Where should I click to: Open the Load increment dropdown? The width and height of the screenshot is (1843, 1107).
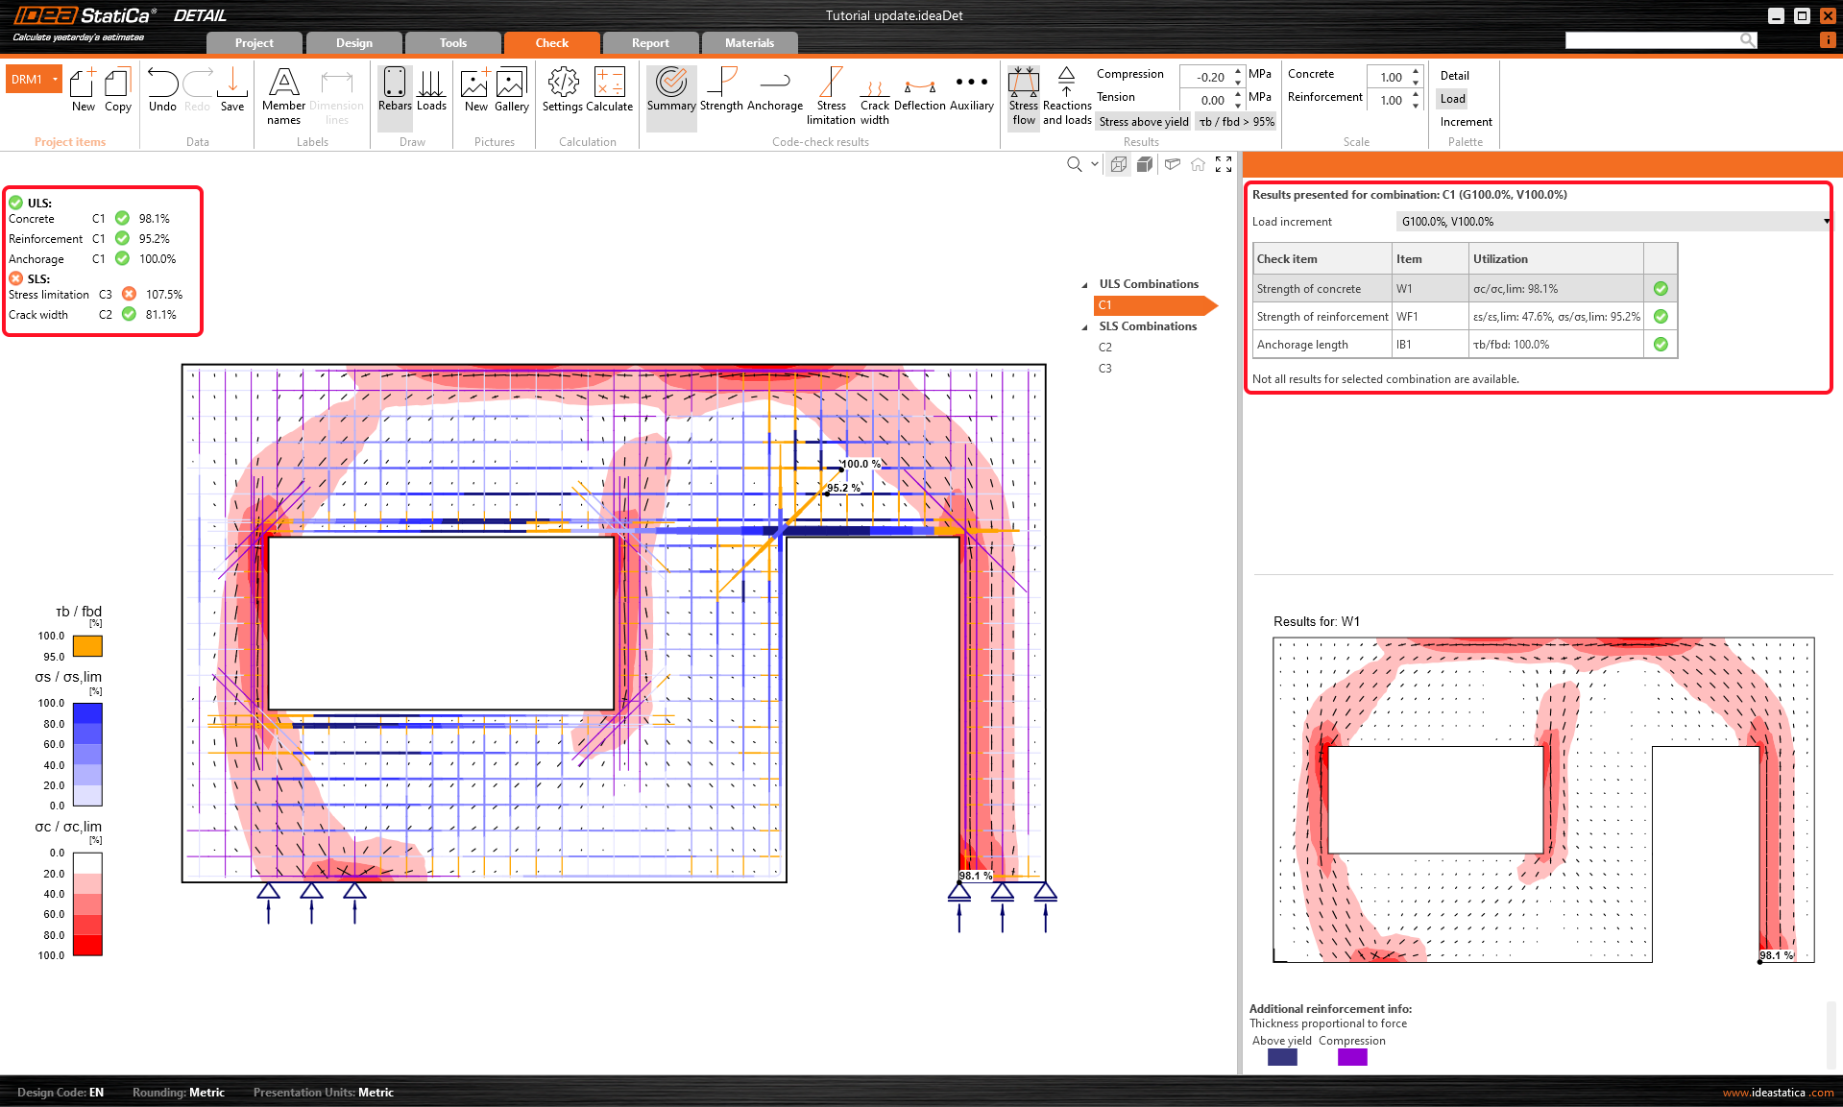point(1612,222)
